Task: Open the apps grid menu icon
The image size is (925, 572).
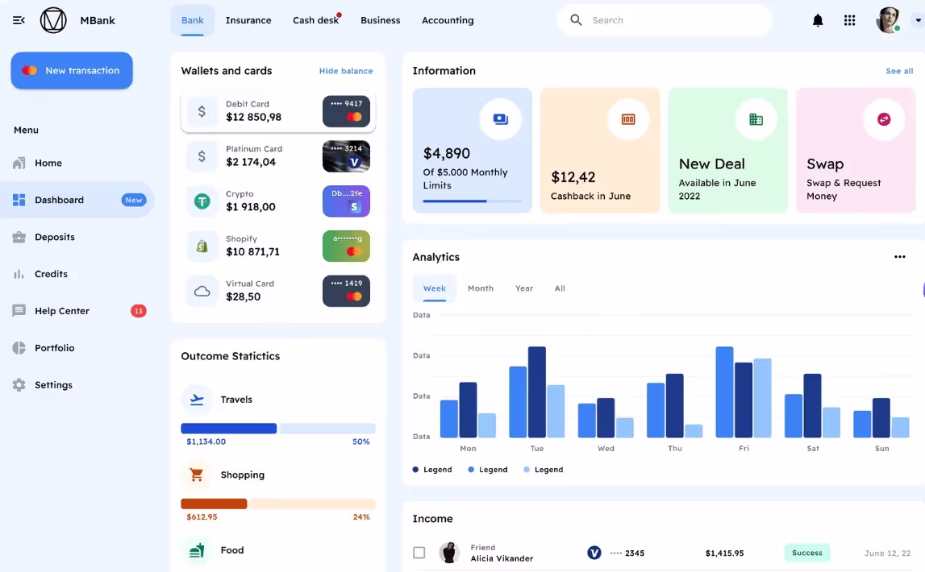Action: click(x=849, y=20)
